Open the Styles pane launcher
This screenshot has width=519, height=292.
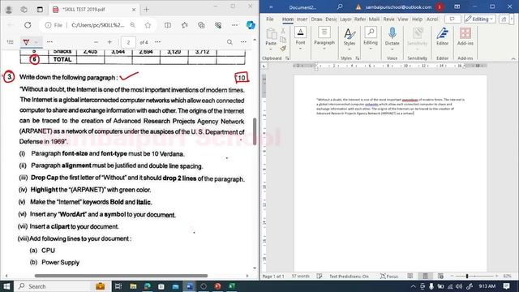pyautogui.click(x=358, y=58)
